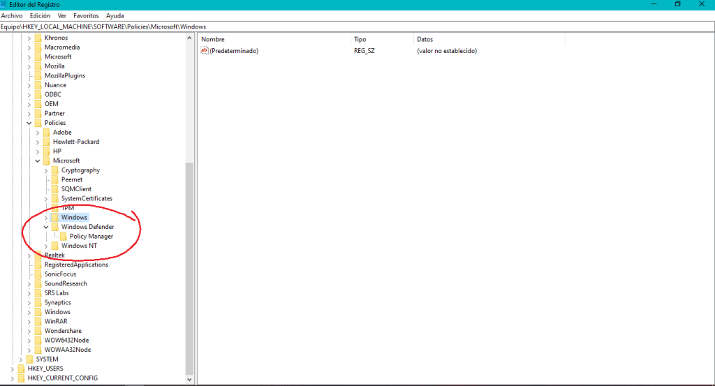Expand the Hewlett-Packard key
This screenshot has width=715, height=386.
[38, 142]
